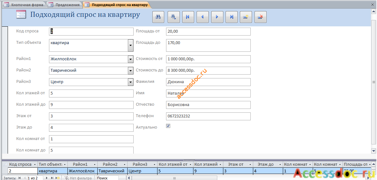Viewport: 377px width, 180px height.
Task: Open 'Район3' column header filter arrow
Action: coord(154,164)
